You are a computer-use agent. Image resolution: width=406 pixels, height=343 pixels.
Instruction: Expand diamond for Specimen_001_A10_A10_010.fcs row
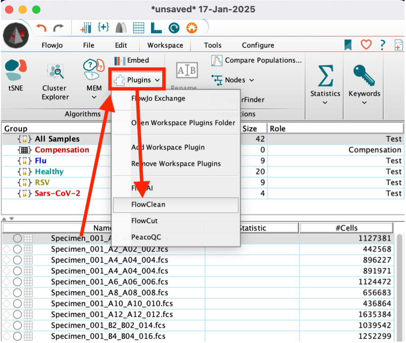coord(6,303)
